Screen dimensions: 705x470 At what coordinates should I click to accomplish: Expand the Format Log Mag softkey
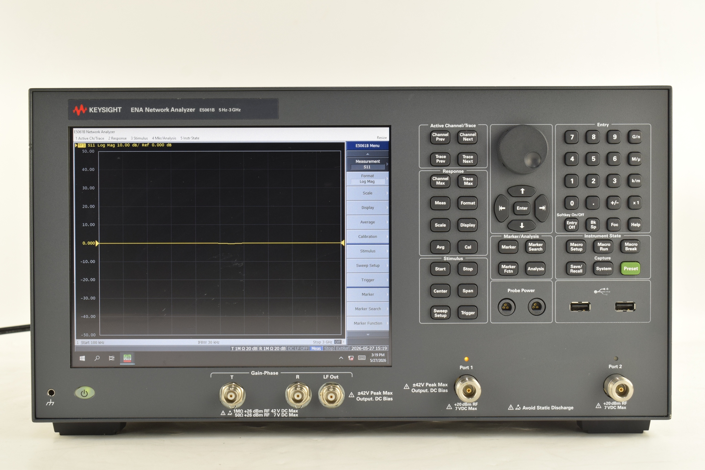368,178
